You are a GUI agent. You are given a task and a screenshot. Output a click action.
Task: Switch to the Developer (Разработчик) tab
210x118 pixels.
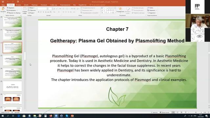point(82,5)
